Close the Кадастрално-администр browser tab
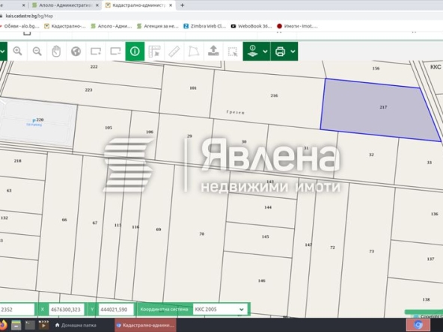This screenshot has width=443, height=332. point(171,5)
